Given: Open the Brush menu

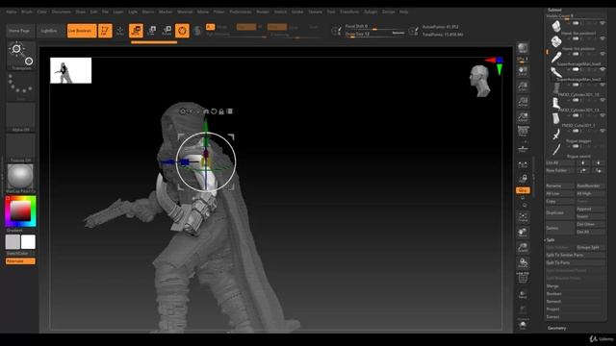Looking at the screenshot, I should tap(27, 12).
